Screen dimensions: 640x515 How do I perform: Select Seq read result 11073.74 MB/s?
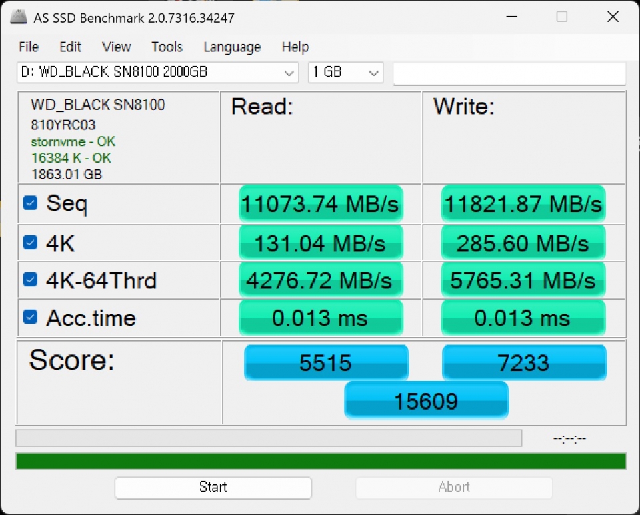point(321,203)
